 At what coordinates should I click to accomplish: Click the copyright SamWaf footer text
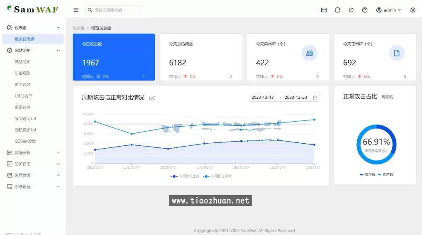click(x=244, y=231)
